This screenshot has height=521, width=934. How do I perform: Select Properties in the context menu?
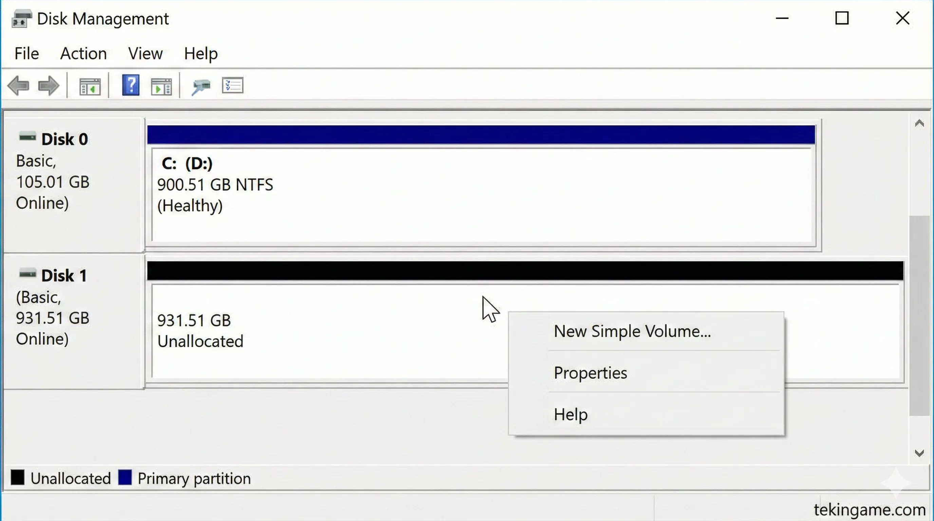coord(590,373)
